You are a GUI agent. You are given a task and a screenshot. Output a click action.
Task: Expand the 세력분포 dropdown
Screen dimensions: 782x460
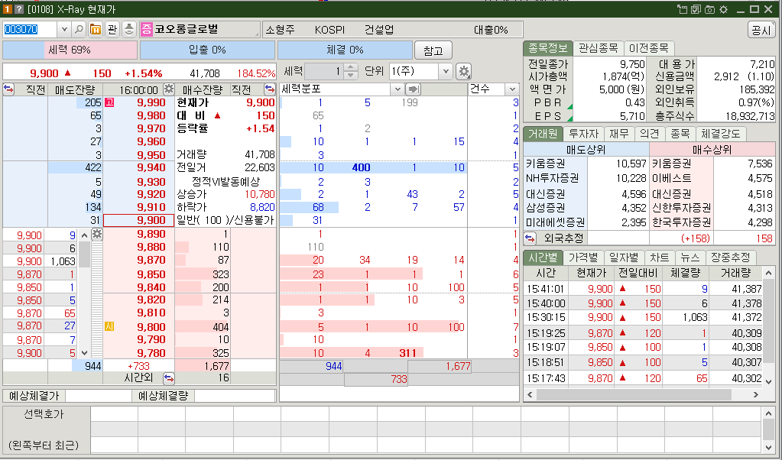[397, 89]
